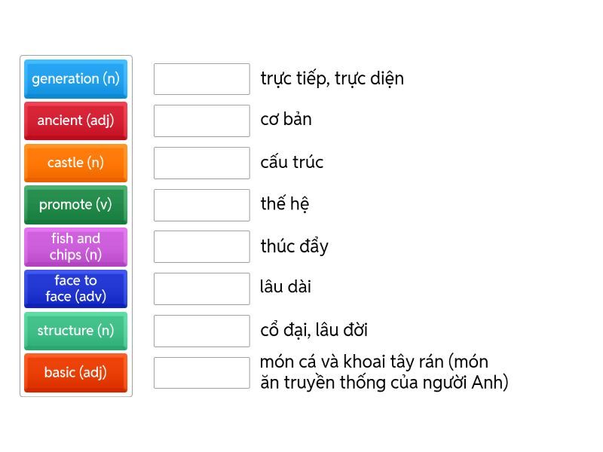Viewport: 603px width, 452px height.
Task: Click the answer slot for 'thúc đẩy'
Action: pos(201,246)
